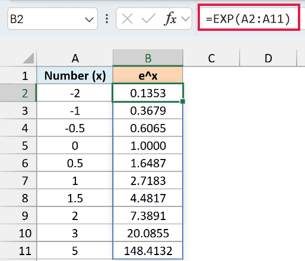Select the cell showing 0.6065
305x261 pixels.
148,128
